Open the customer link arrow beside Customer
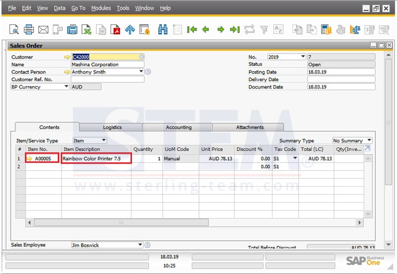The height and width of the screenshot is (274, 397). point(66,57)
